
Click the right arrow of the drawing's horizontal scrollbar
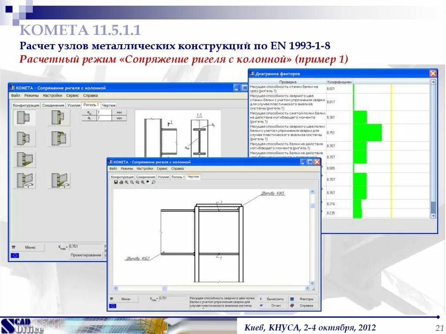click(x=307, y=288)
